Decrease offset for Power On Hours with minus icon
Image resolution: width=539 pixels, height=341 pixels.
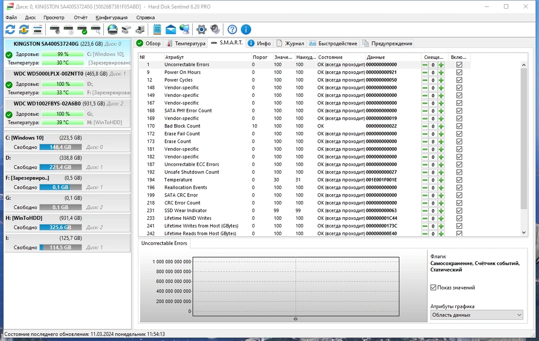click(425, 72)
